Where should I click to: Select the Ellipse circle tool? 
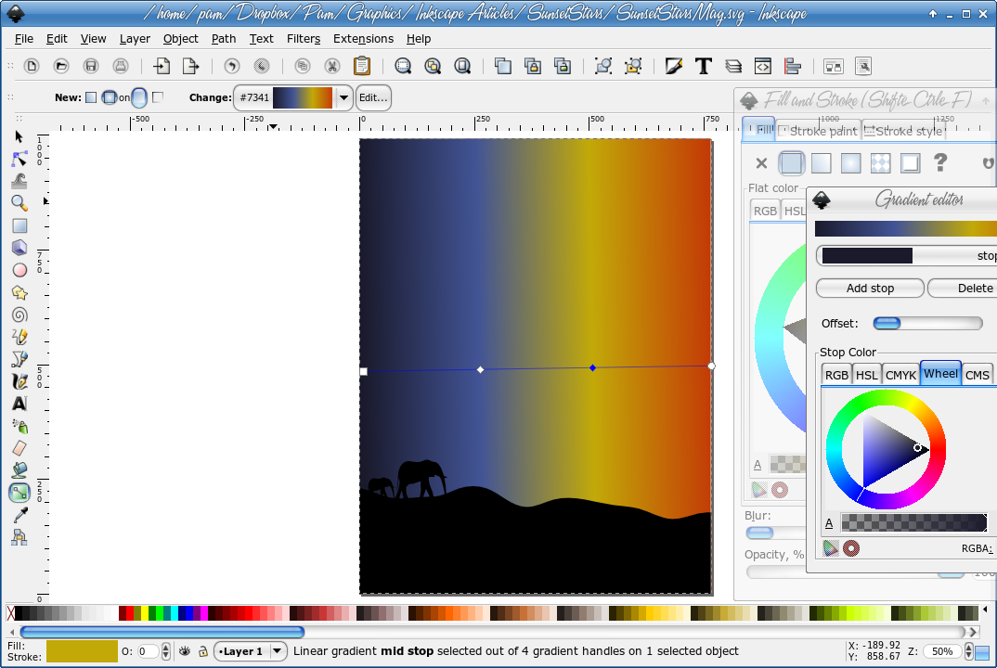pyautogui.click(x=19, y=270)
